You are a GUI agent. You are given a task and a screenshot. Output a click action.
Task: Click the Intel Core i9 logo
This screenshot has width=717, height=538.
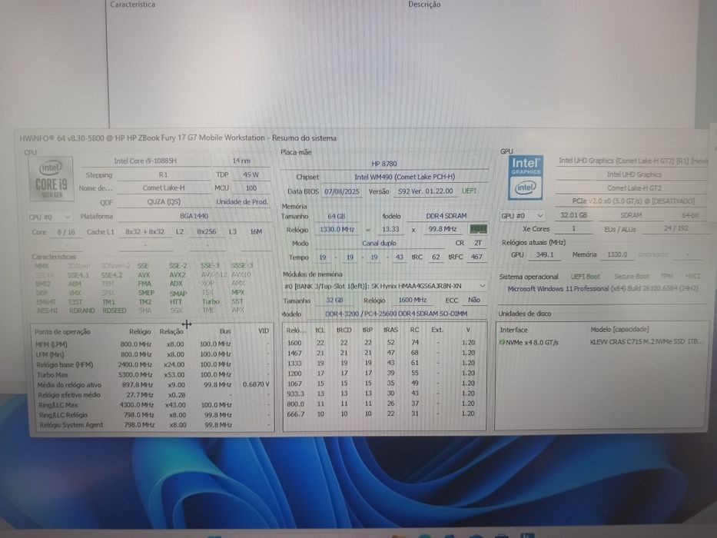(51, 179)
